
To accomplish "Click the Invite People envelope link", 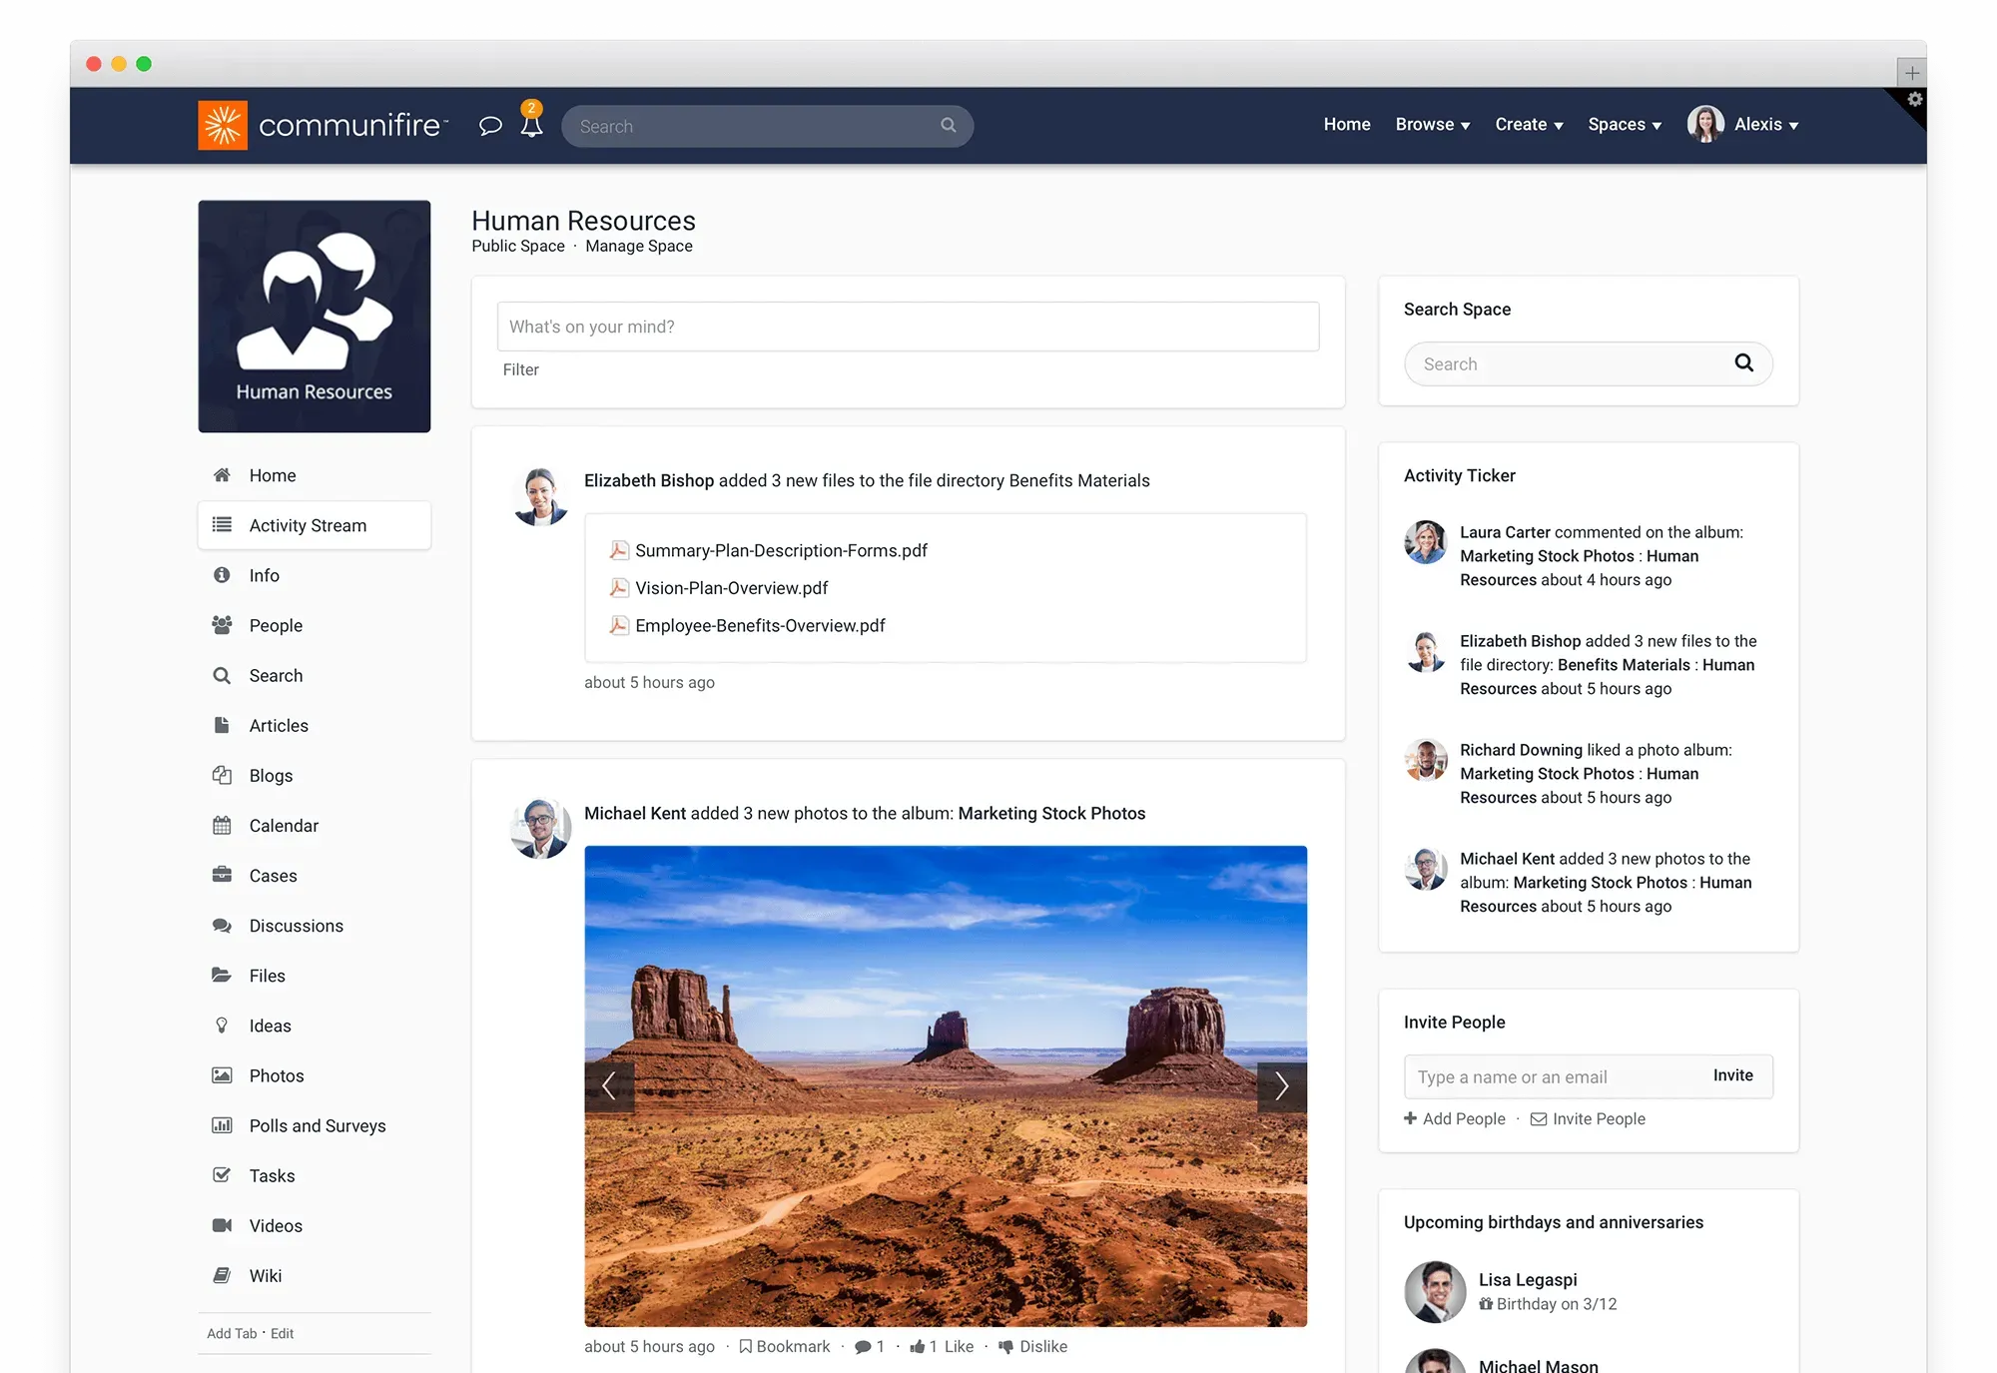I will tap(1589, 1119).
